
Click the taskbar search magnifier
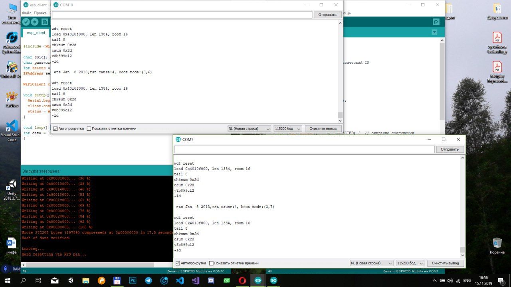point(23,281)
